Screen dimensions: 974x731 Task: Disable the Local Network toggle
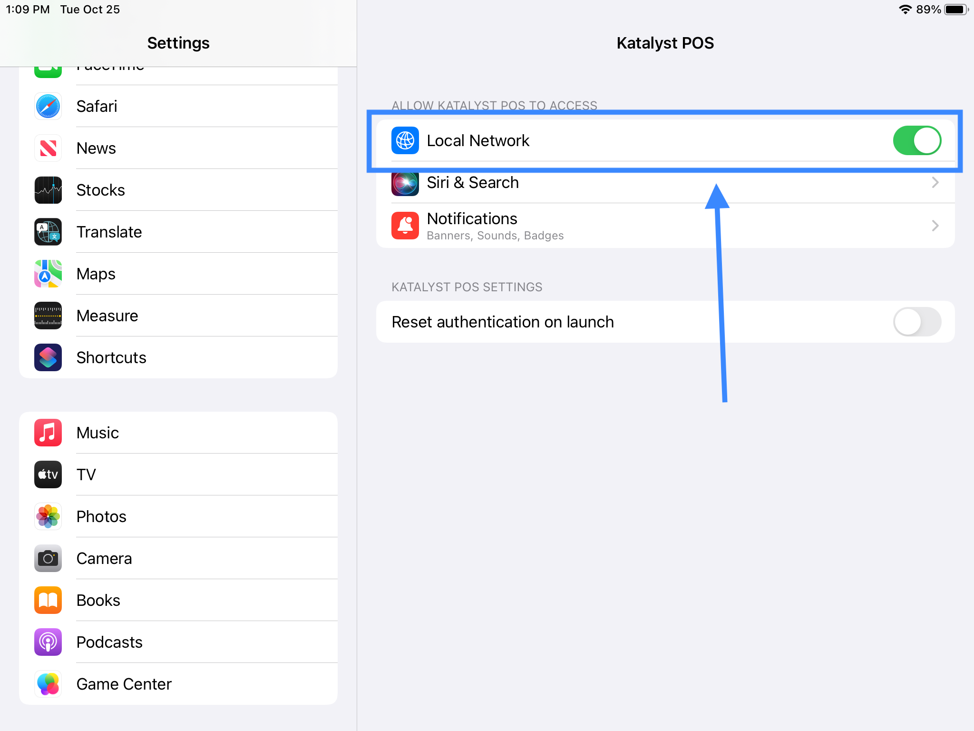point(916,140)
